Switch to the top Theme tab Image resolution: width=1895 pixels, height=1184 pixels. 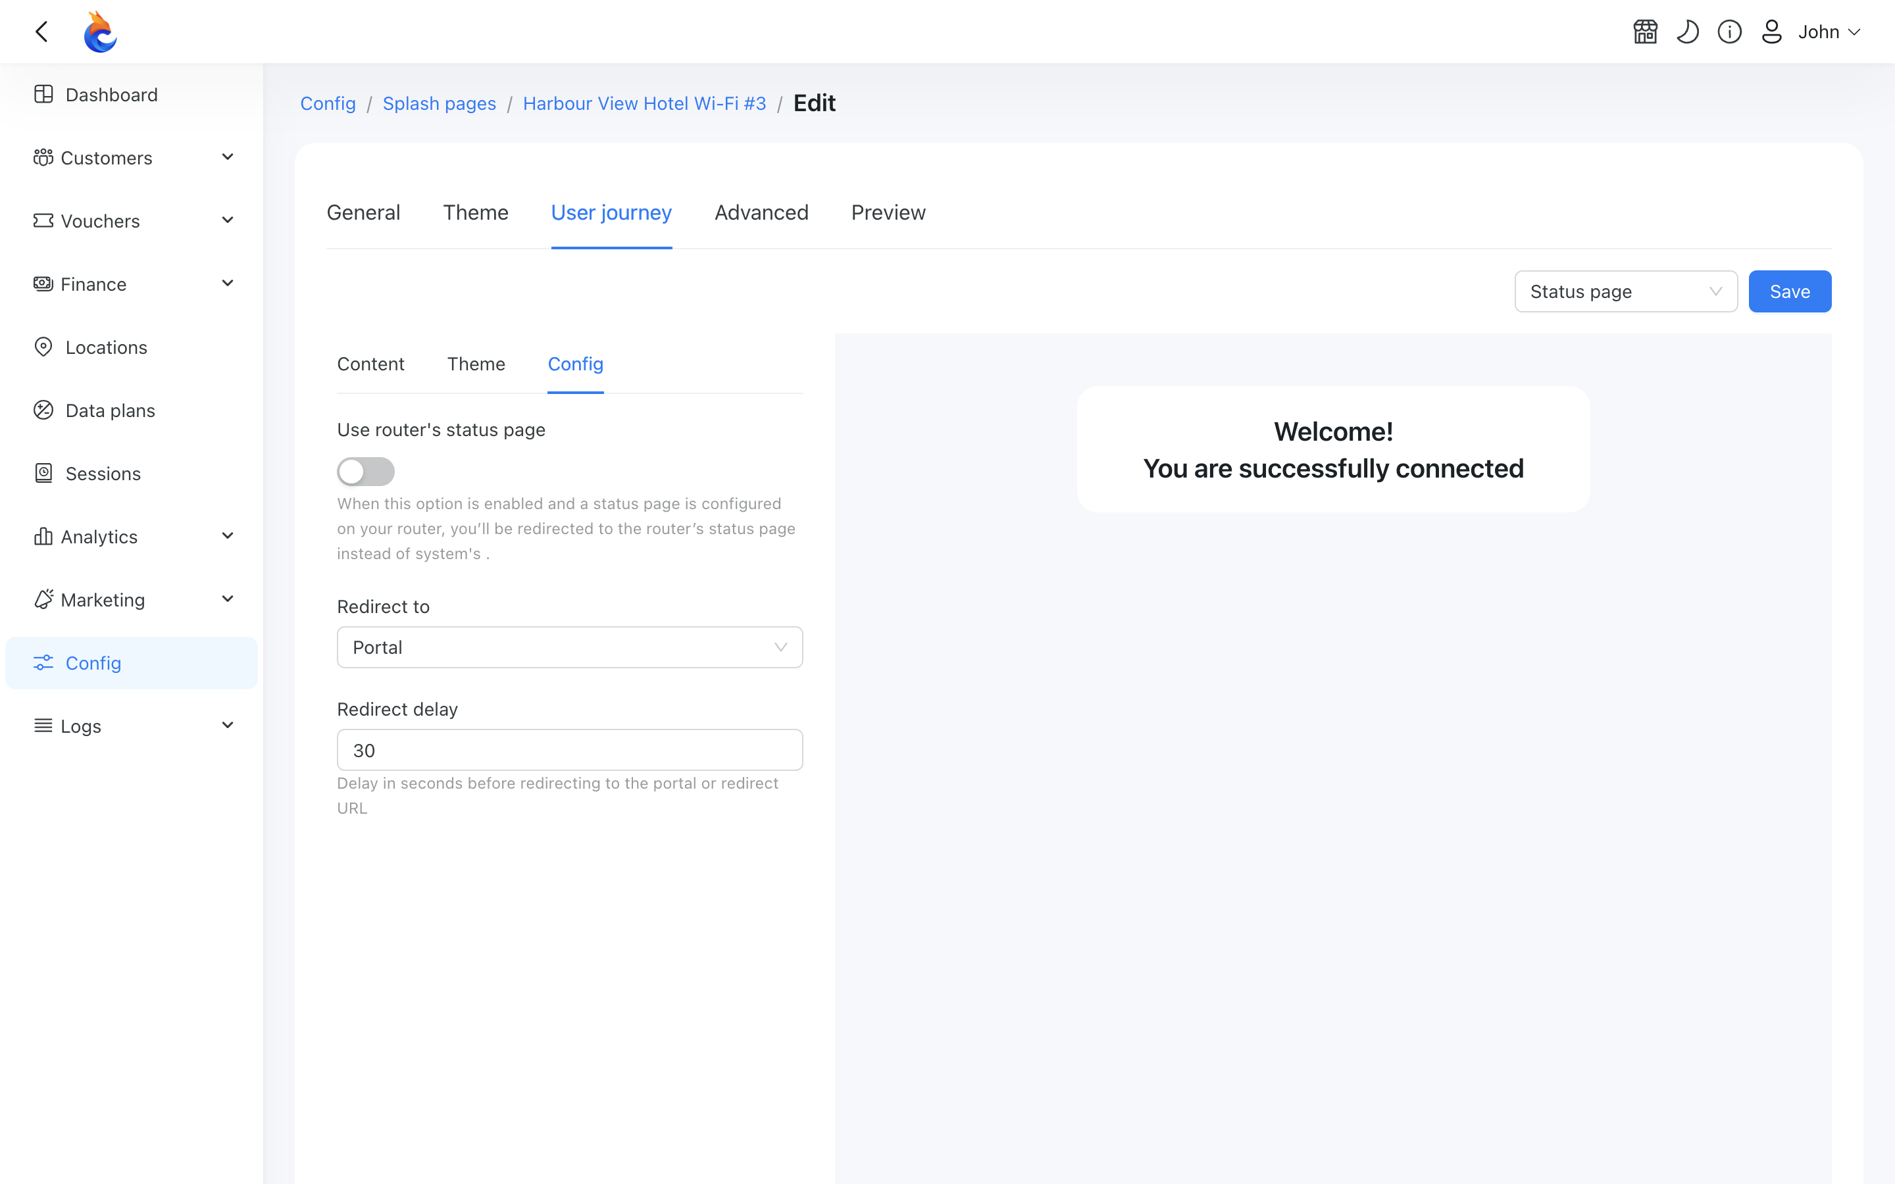(x=475, y=212)
